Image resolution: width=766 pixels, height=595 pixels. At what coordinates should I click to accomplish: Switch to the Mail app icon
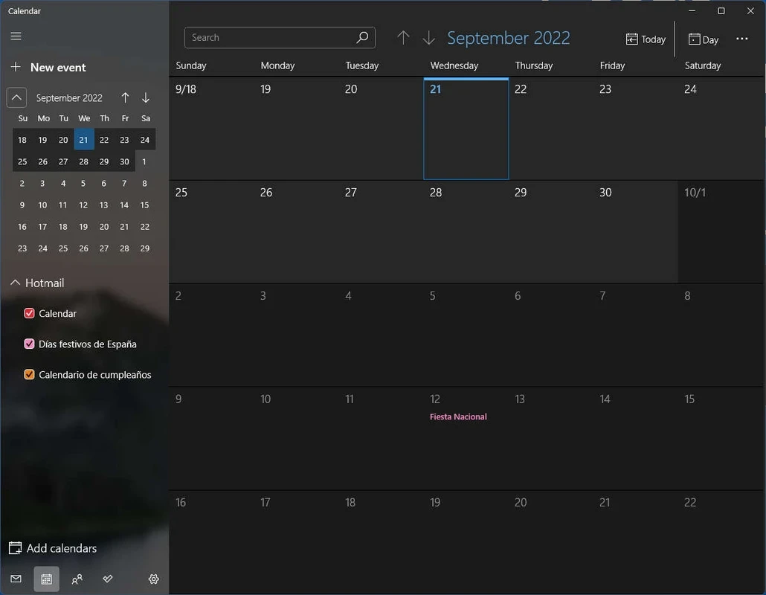pyautogui.click(x=16, y=579)
